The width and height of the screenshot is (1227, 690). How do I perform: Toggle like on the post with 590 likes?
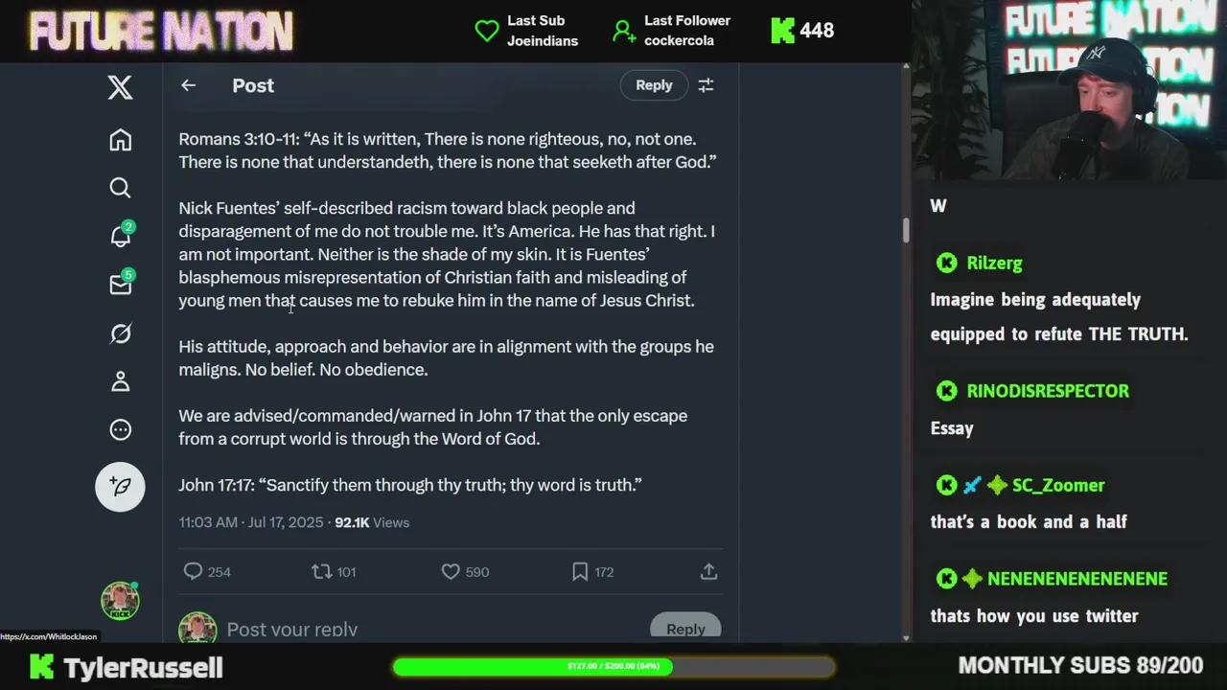pyautogui.click(x=465, y=572)
